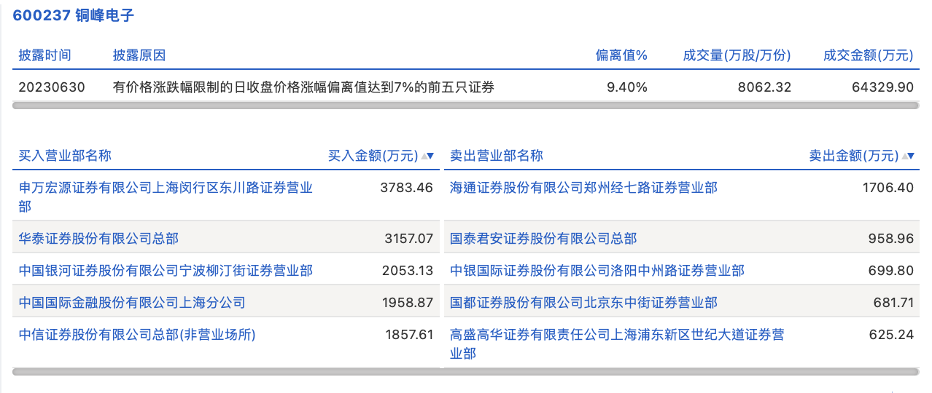
Task: Sort by buy amount arrows icon
Action: click(428, 156)
